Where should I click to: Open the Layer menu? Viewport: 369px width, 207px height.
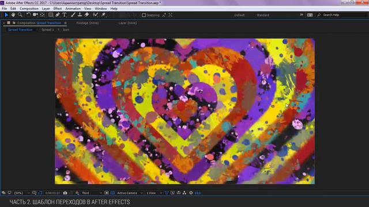(46, 9)
